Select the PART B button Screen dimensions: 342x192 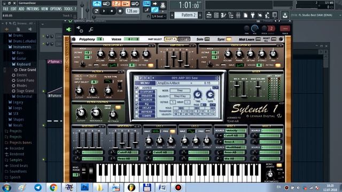coord(184,39)
